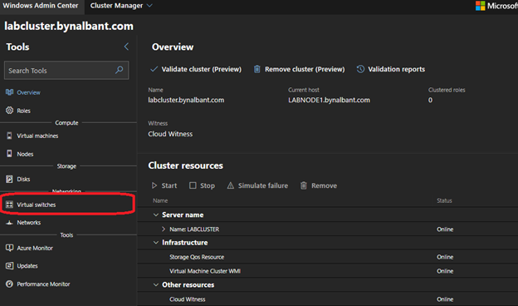This screenshot has width=518, height=306.
Task: Click the Updates icon
Action: [x=10, y=265]
